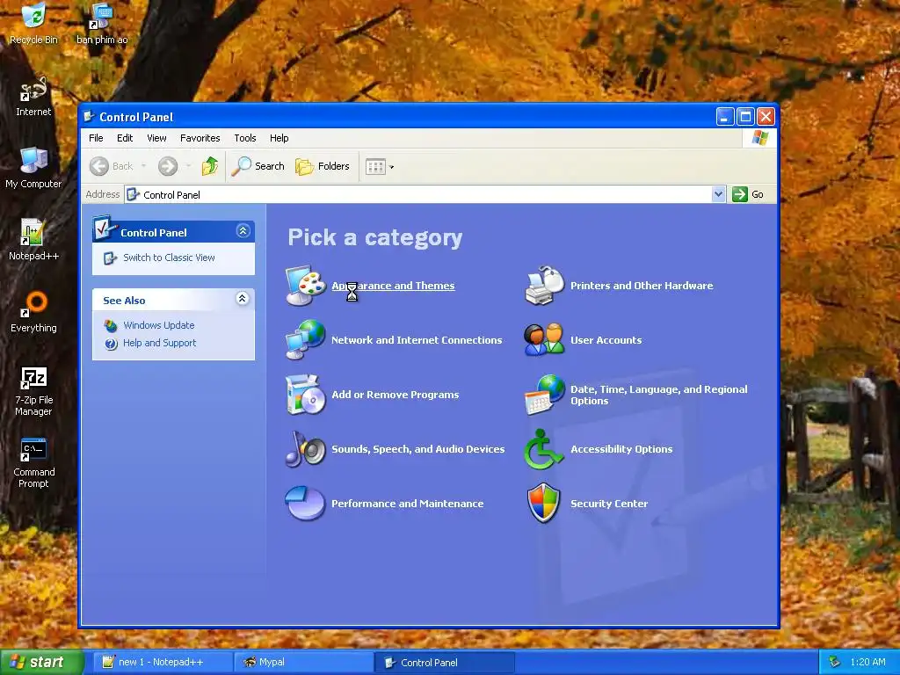Image resolution: width=900 pixels, height=675 pixels.
Task: Open the Add or Remove Programs disc icon
Action: [x=306, y=395]
